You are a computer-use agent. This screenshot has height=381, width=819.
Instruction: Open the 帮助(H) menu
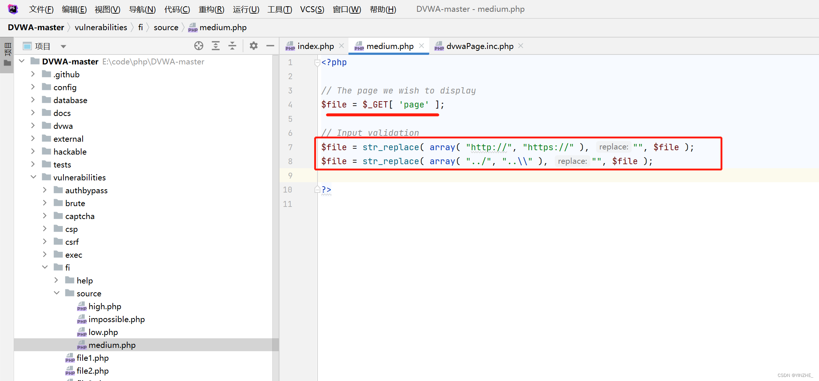pos(383,9)
